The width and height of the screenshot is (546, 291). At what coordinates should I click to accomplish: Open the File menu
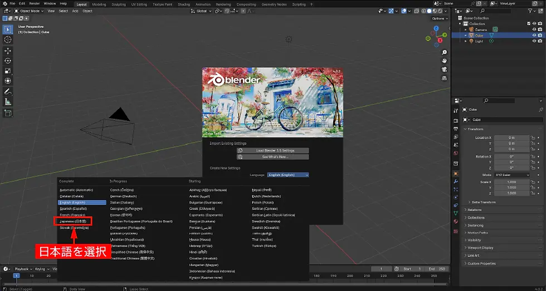(x=12, y=3)
